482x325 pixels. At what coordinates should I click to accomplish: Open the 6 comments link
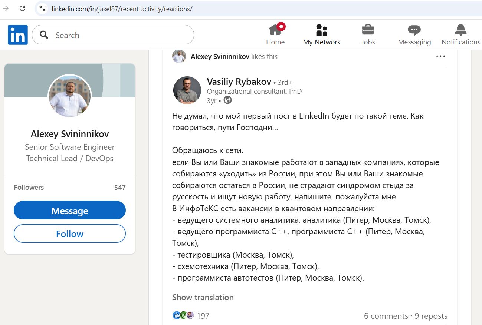pos(386,316)
